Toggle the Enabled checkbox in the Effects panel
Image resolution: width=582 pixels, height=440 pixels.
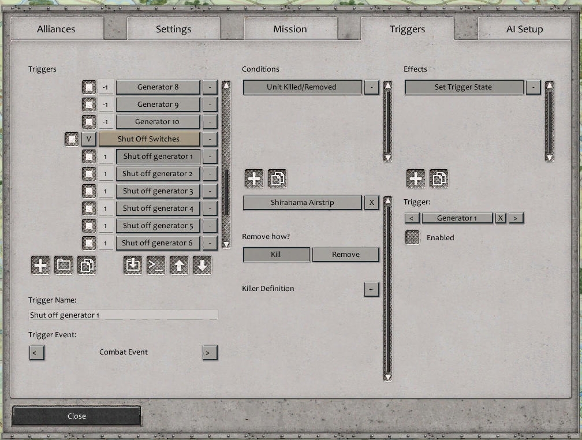(x=412, y=237)
